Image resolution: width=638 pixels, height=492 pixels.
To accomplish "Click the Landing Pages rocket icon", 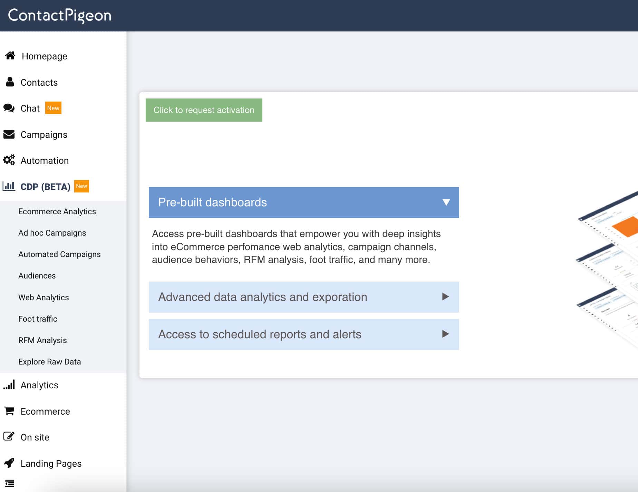I will [x=9, y=463].
